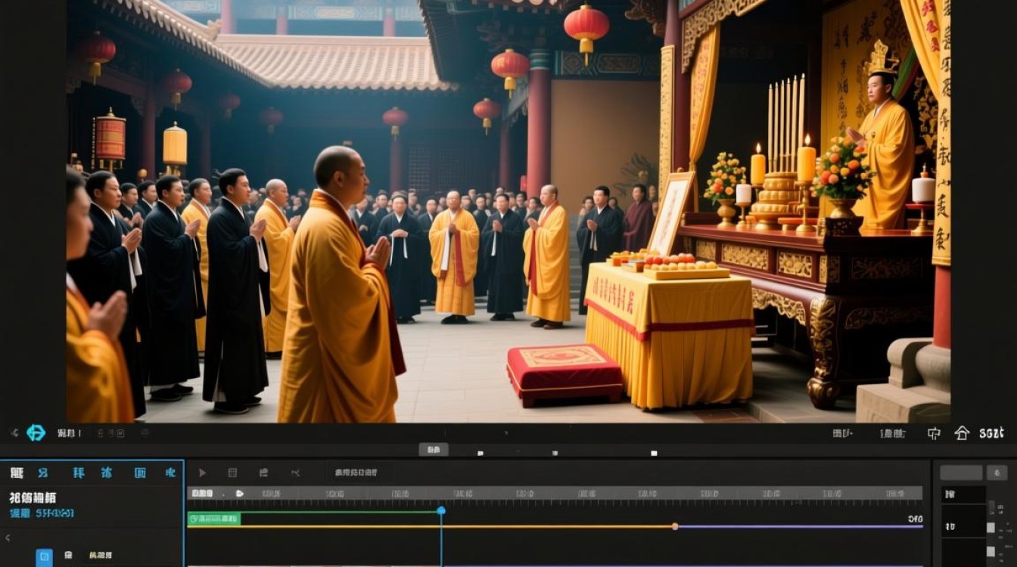Click the SGZt text beside the home icon
The image size is (1017, 567).
point(991,433)
